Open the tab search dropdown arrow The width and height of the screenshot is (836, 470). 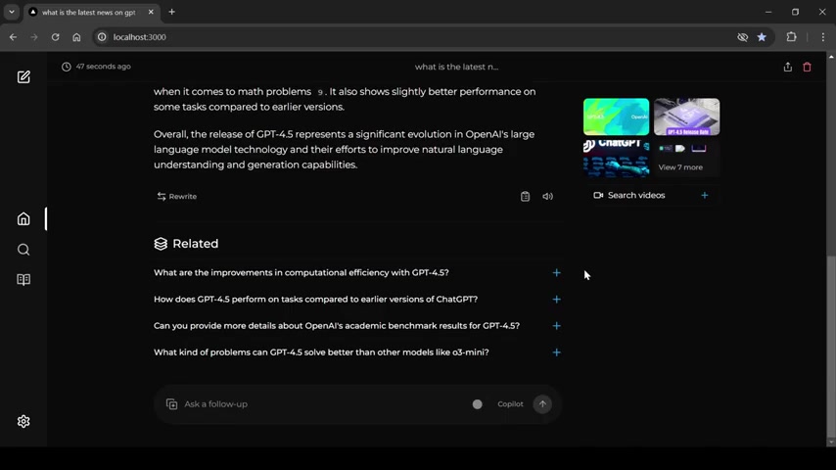(12, 12)
